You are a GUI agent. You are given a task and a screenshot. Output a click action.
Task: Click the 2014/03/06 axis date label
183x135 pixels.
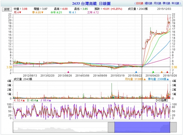pyautogui.click(x=82, y=75)
